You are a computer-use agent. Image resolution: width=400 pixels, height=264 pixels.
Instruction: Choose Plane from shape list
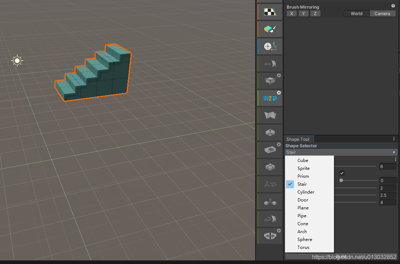[309, 208]
